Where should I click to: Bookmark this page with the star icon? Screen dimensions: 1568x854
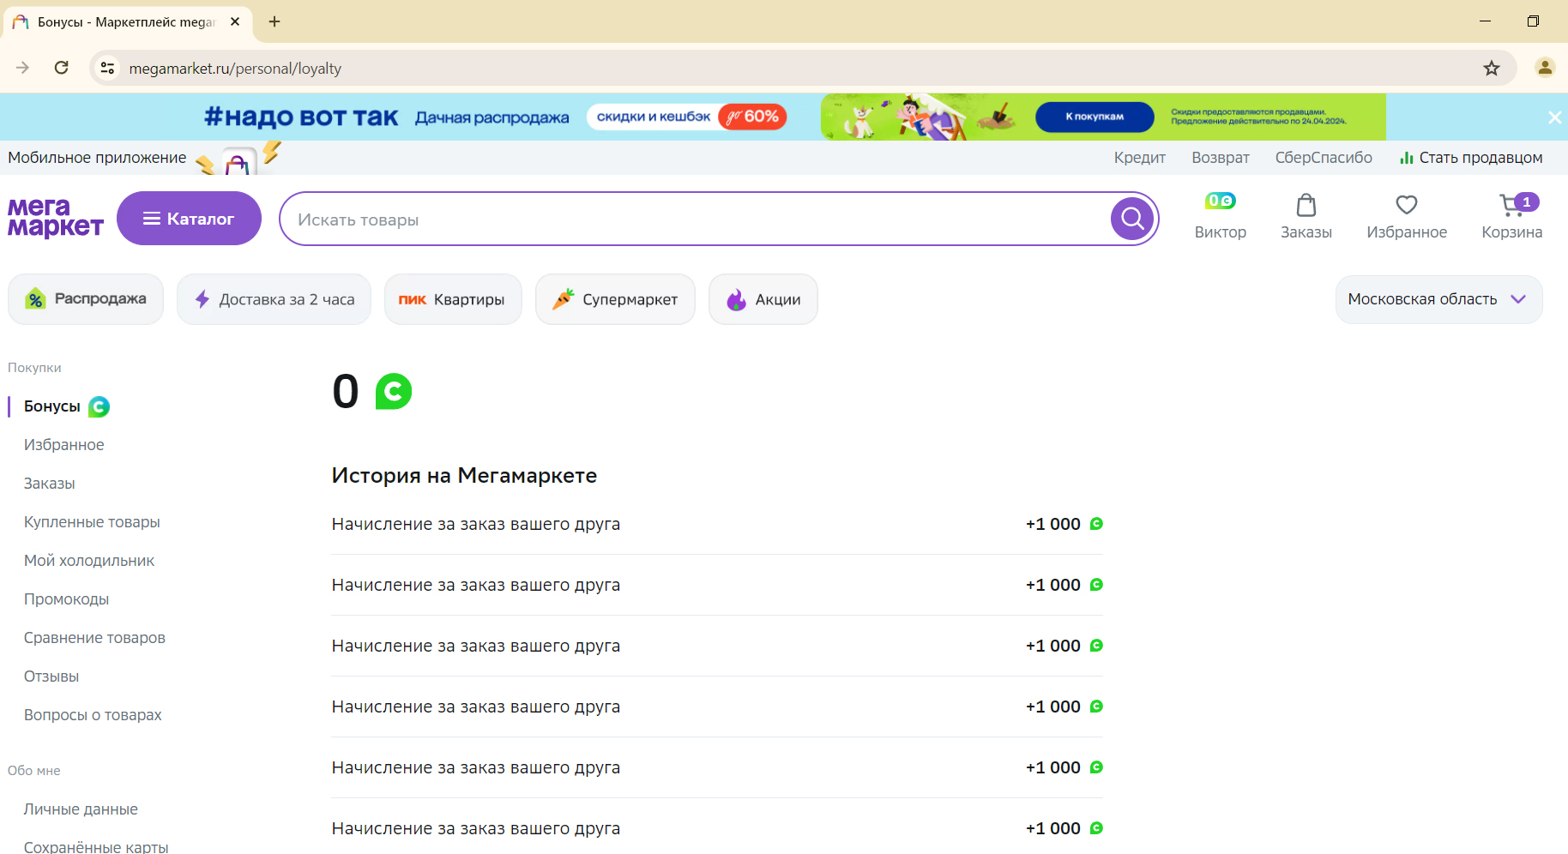tap(1492, 68)
